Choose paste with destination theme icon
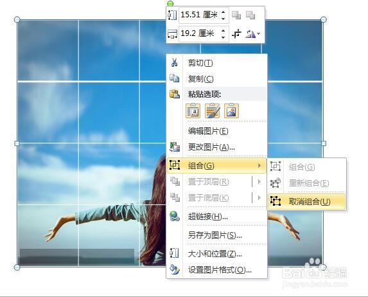368x297 pixels. point(193,111)
